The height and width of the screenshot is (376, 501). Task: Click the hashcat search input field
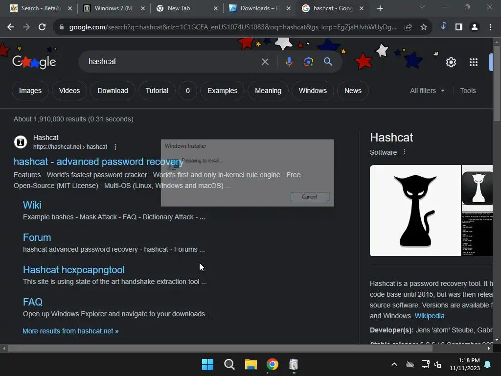pos(173,61)
